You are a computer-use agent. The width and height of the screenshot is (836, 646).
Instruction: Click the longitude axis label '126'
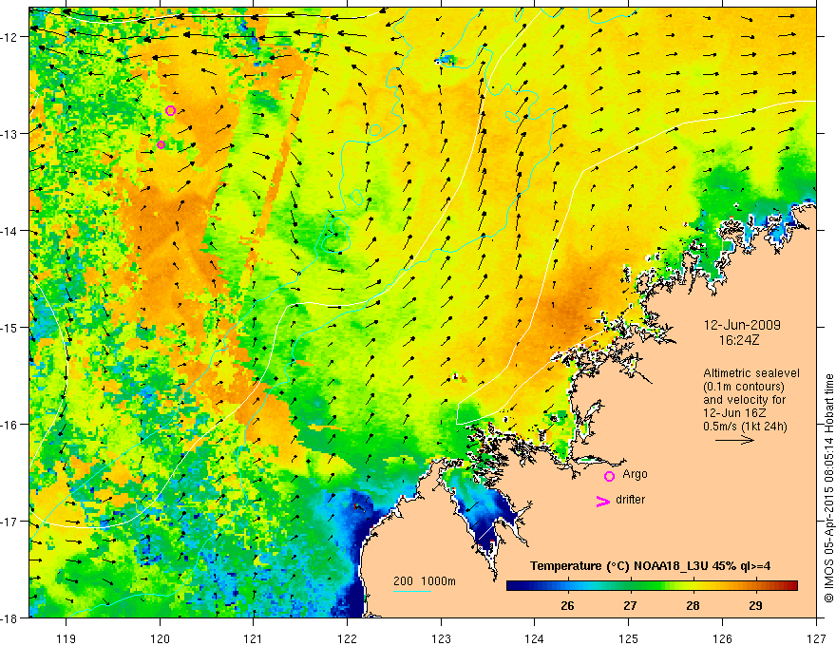point(722,638)
